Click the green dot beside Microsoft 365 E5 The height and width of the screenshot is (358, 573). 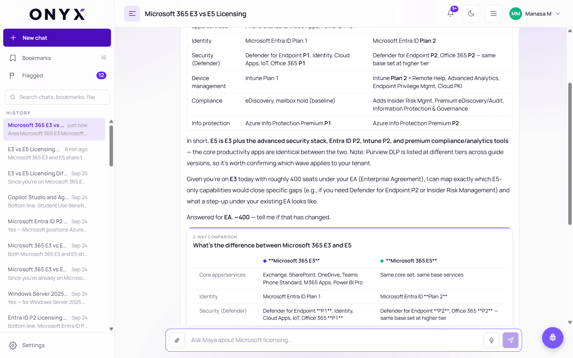pyautogui.click(x=382, y=261)
